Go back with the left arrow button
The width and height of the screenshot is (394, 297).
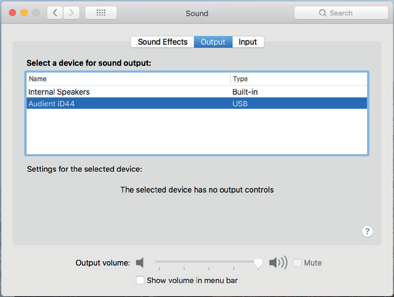(55, 13)
